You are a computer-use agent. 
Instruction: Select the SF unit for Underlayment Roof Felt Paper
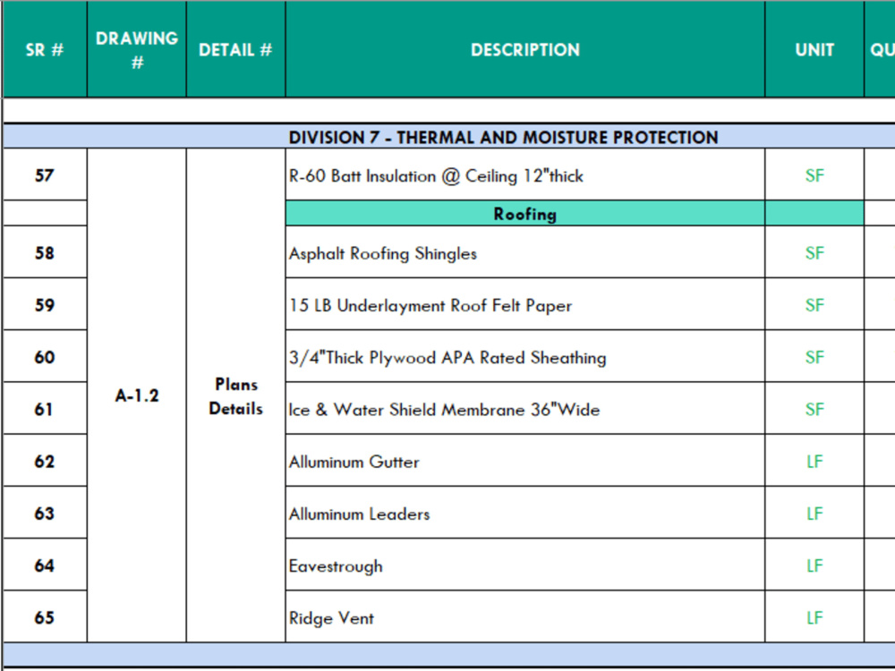[814, 305]
